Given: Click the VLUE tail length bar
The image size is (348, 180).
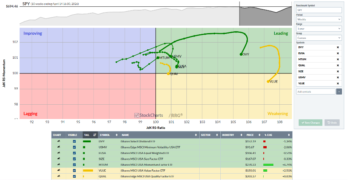Looking at the screenshot, I should click(x=88, y=171).
